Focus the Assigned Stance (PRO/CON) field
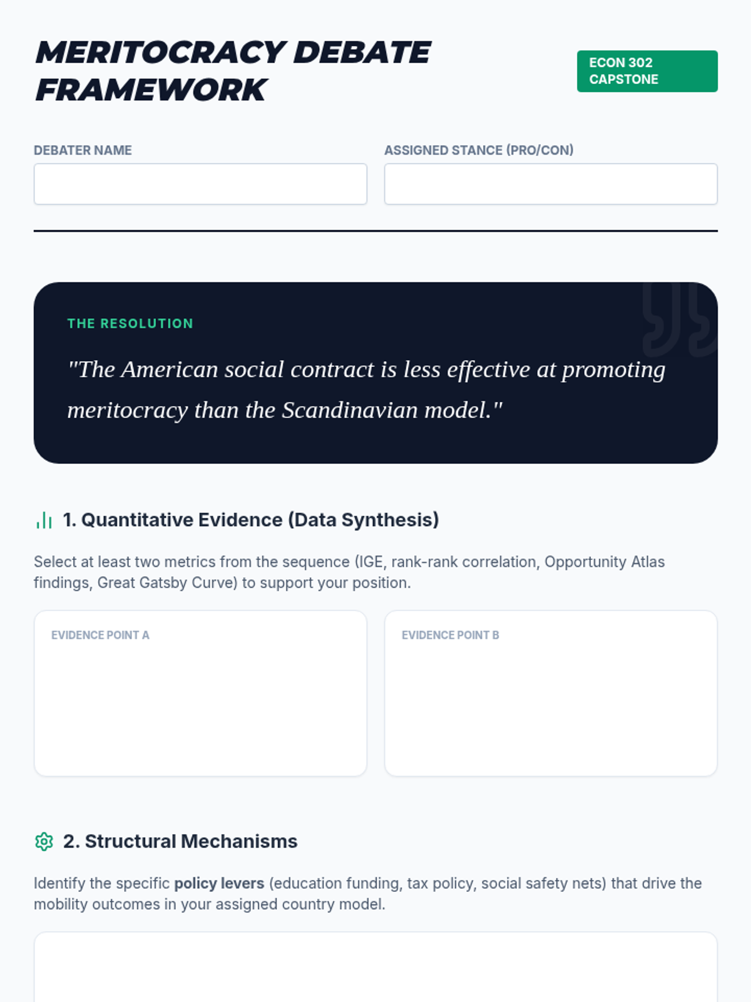751x1002 pixels. (551, 184)
